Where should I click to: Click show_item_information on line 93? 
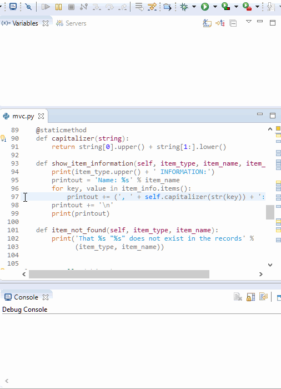click(x=93, y=163)
